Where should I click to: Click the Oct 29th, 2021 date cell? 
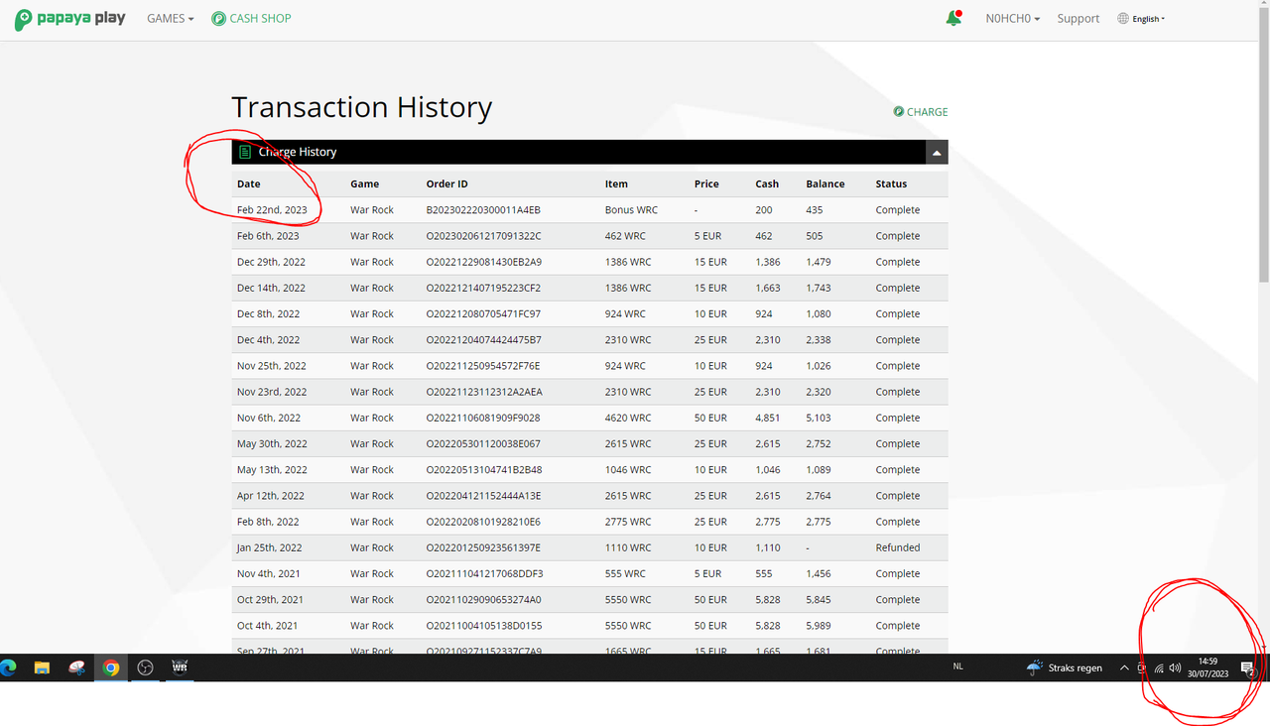(271, 599)
